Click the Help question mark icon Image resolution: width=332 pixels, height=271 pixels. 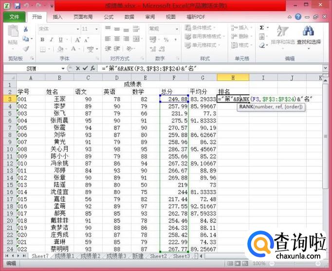[x=298, y=17]
